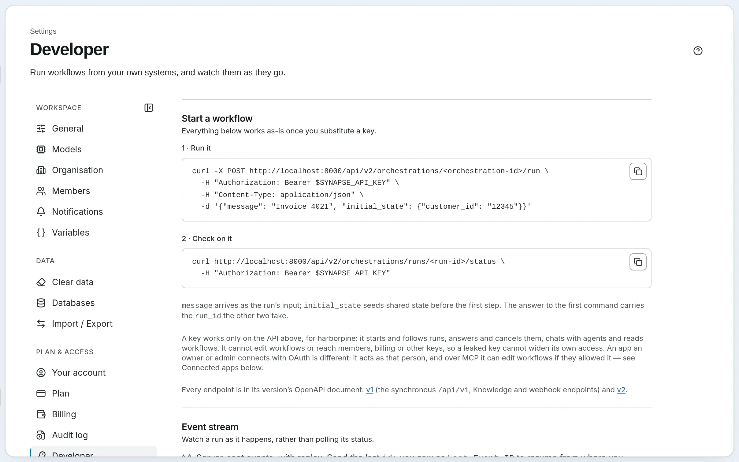Collapse the settings sidebar panel
739x462 pixels.
[x=149, y=108]
